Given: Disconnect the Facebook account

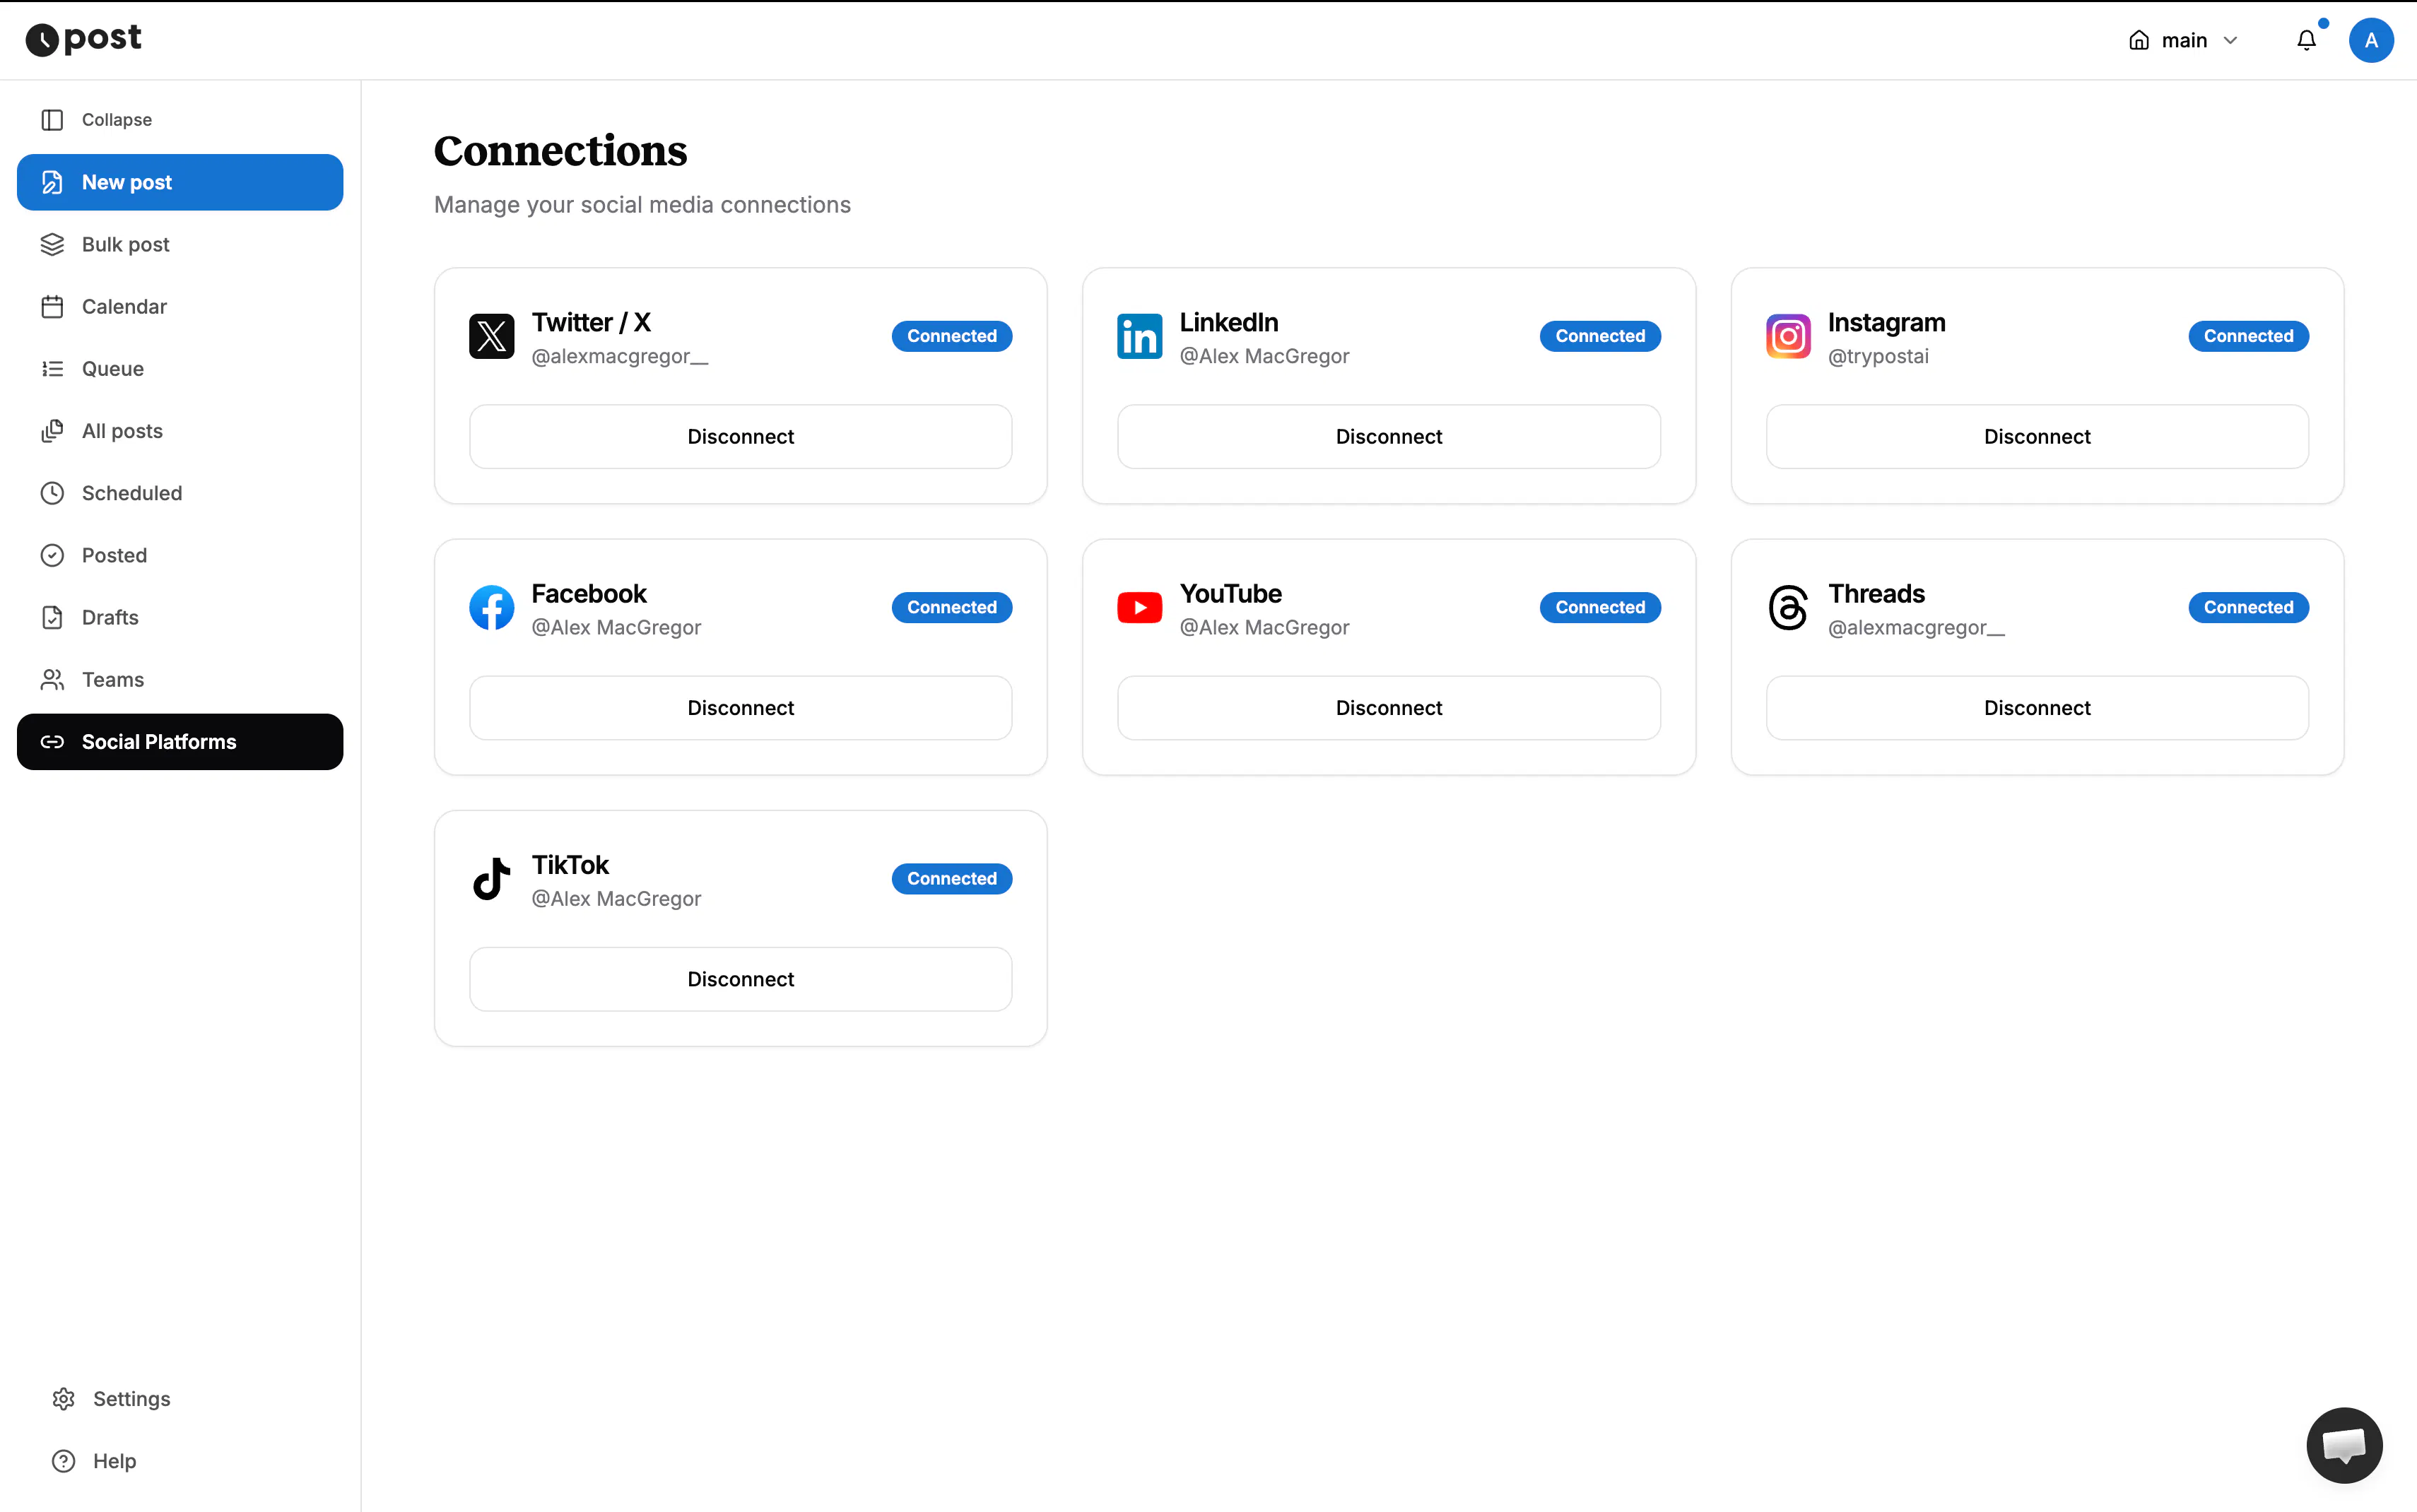Looking at the screenshot, I should tap(740, 708).
